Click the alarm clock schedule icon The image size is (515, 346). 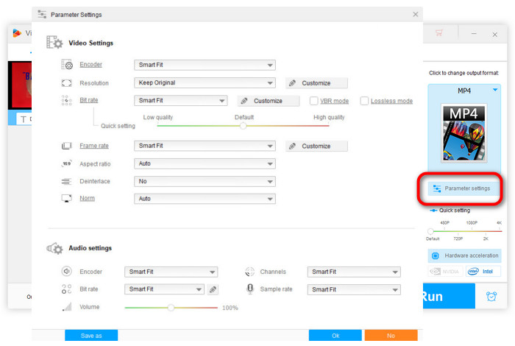(x=491, y=297)
